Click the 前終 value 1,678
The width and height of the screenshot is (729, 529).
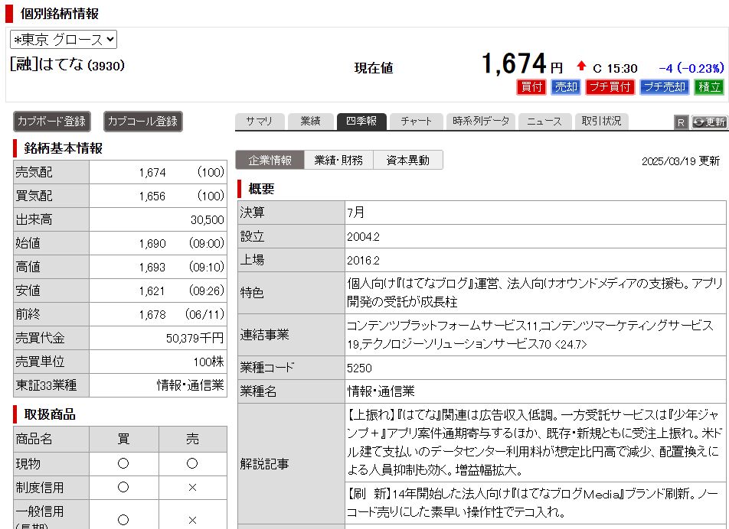152,315
